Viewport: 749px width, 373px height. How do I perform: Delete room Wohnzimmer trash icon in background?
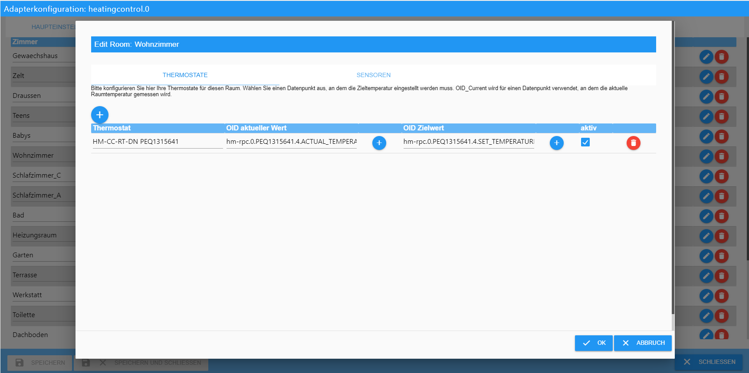click(x=722, y=156)
